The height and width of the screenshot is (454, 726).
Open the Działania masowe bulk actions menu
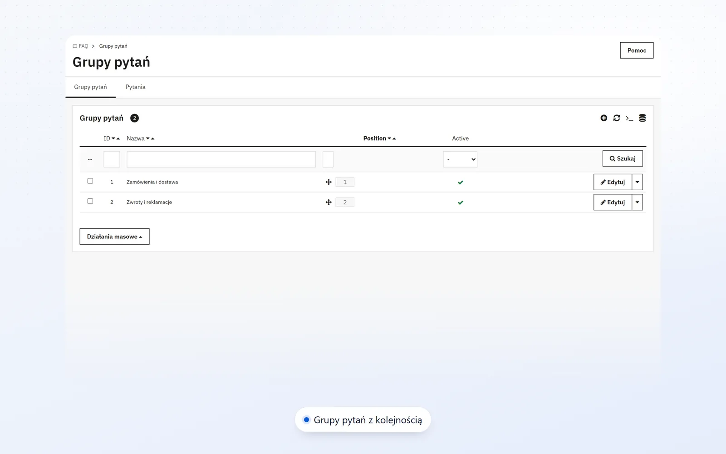point(114,237)
